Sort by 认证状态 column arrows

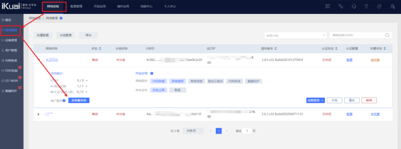(x=336, y=48)
